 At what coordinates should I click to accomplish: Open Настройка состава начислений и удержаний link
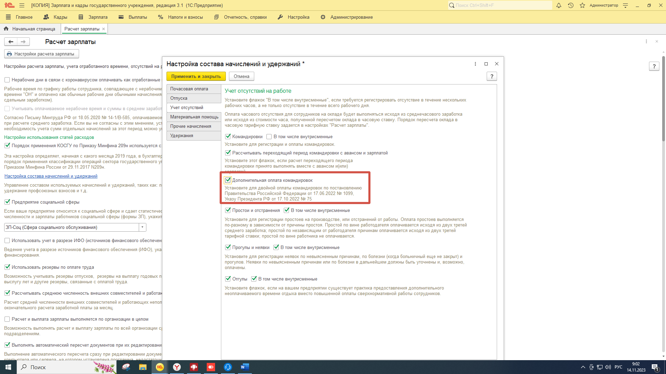point(51,176)
